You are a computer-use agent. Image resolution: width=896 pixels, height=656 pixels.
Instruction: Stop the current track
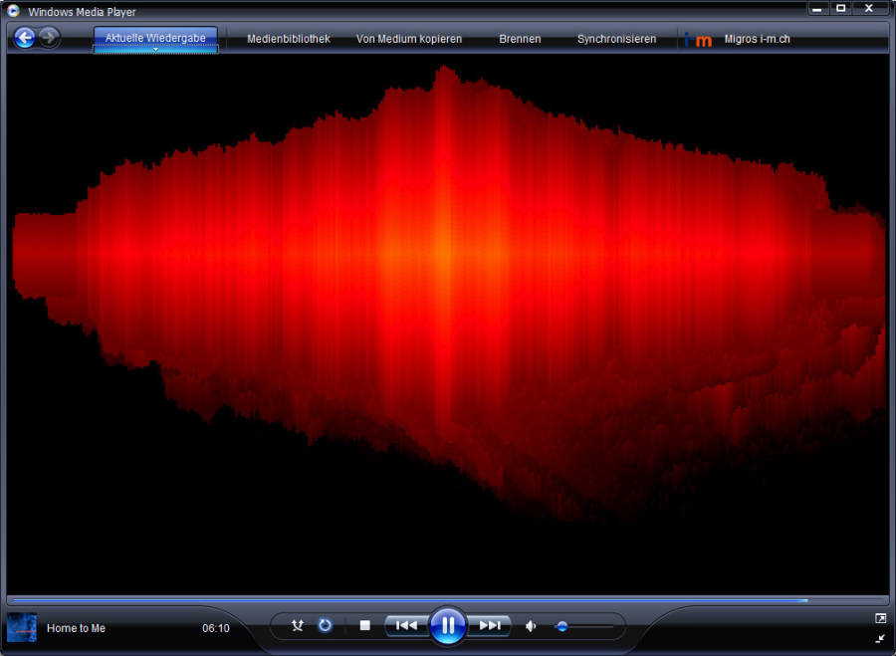[x=365, y=625]
